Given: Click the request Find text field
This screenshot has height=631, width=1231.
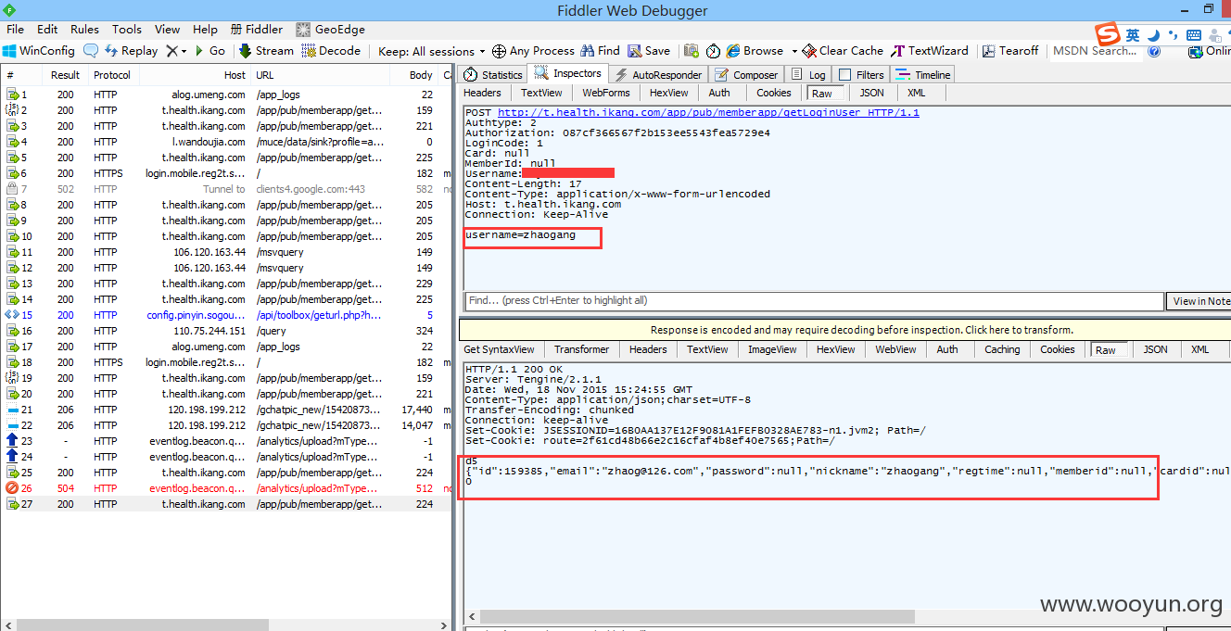Looking at the screenshot, I should point(814,301).
